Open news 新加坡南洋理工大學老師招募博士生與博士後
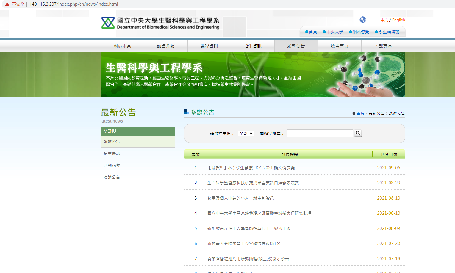455x273 pixels. pyautogui.click(x=249, y=228)
